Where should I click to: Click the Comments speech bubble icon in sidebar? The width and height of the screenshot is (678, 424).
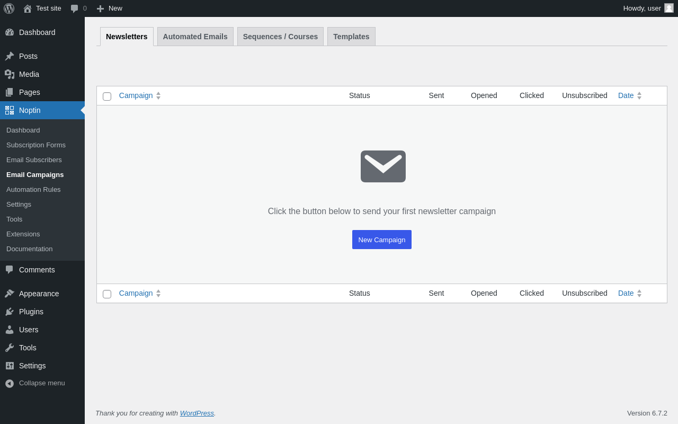pos(10,270)
